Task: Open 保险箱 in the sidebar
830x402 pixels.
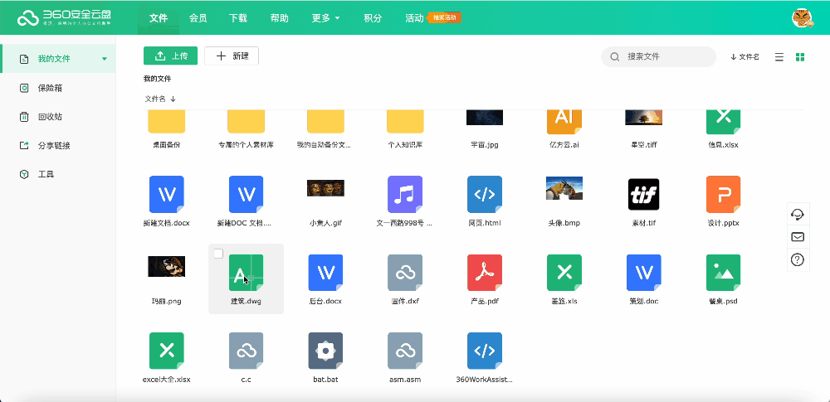Action: [x=50, y=88]
